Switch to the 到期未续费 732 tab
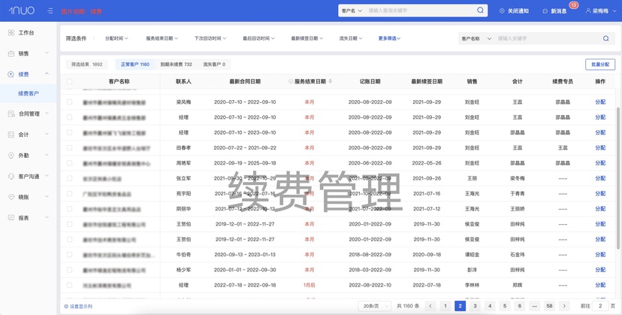Screen dimensions: 622x315 point(176,65)
